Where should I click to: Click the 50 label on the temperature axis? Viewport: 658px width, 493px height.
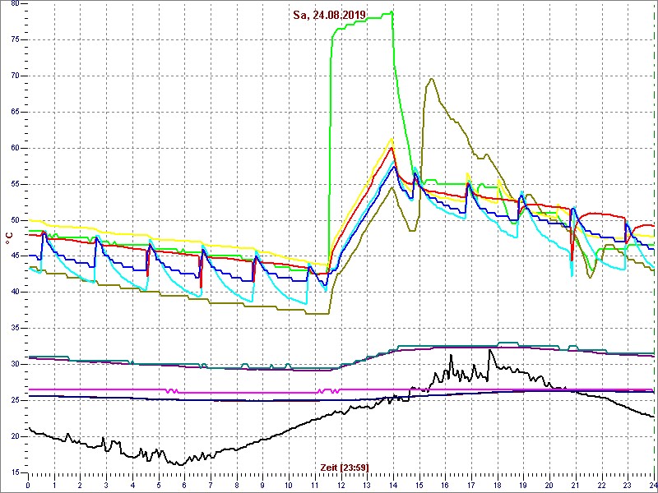pyautogui.click(x=14, y=220)
